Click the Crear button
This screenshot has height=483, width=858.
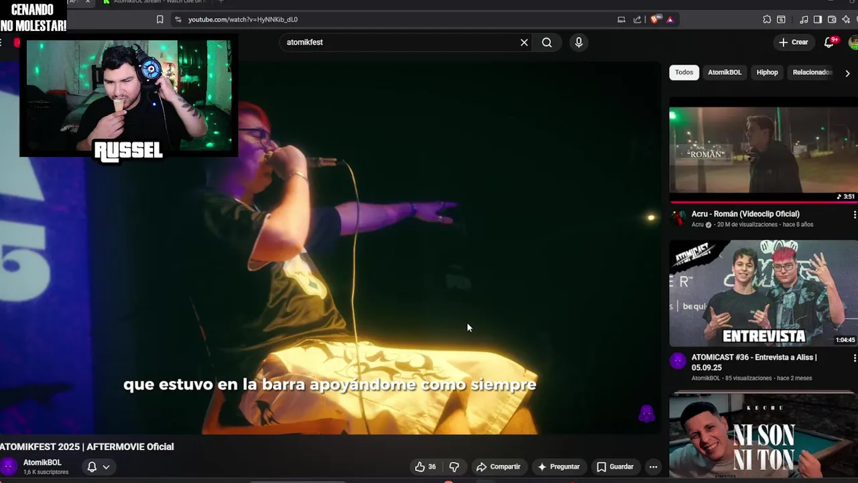(x=794, y=42)
